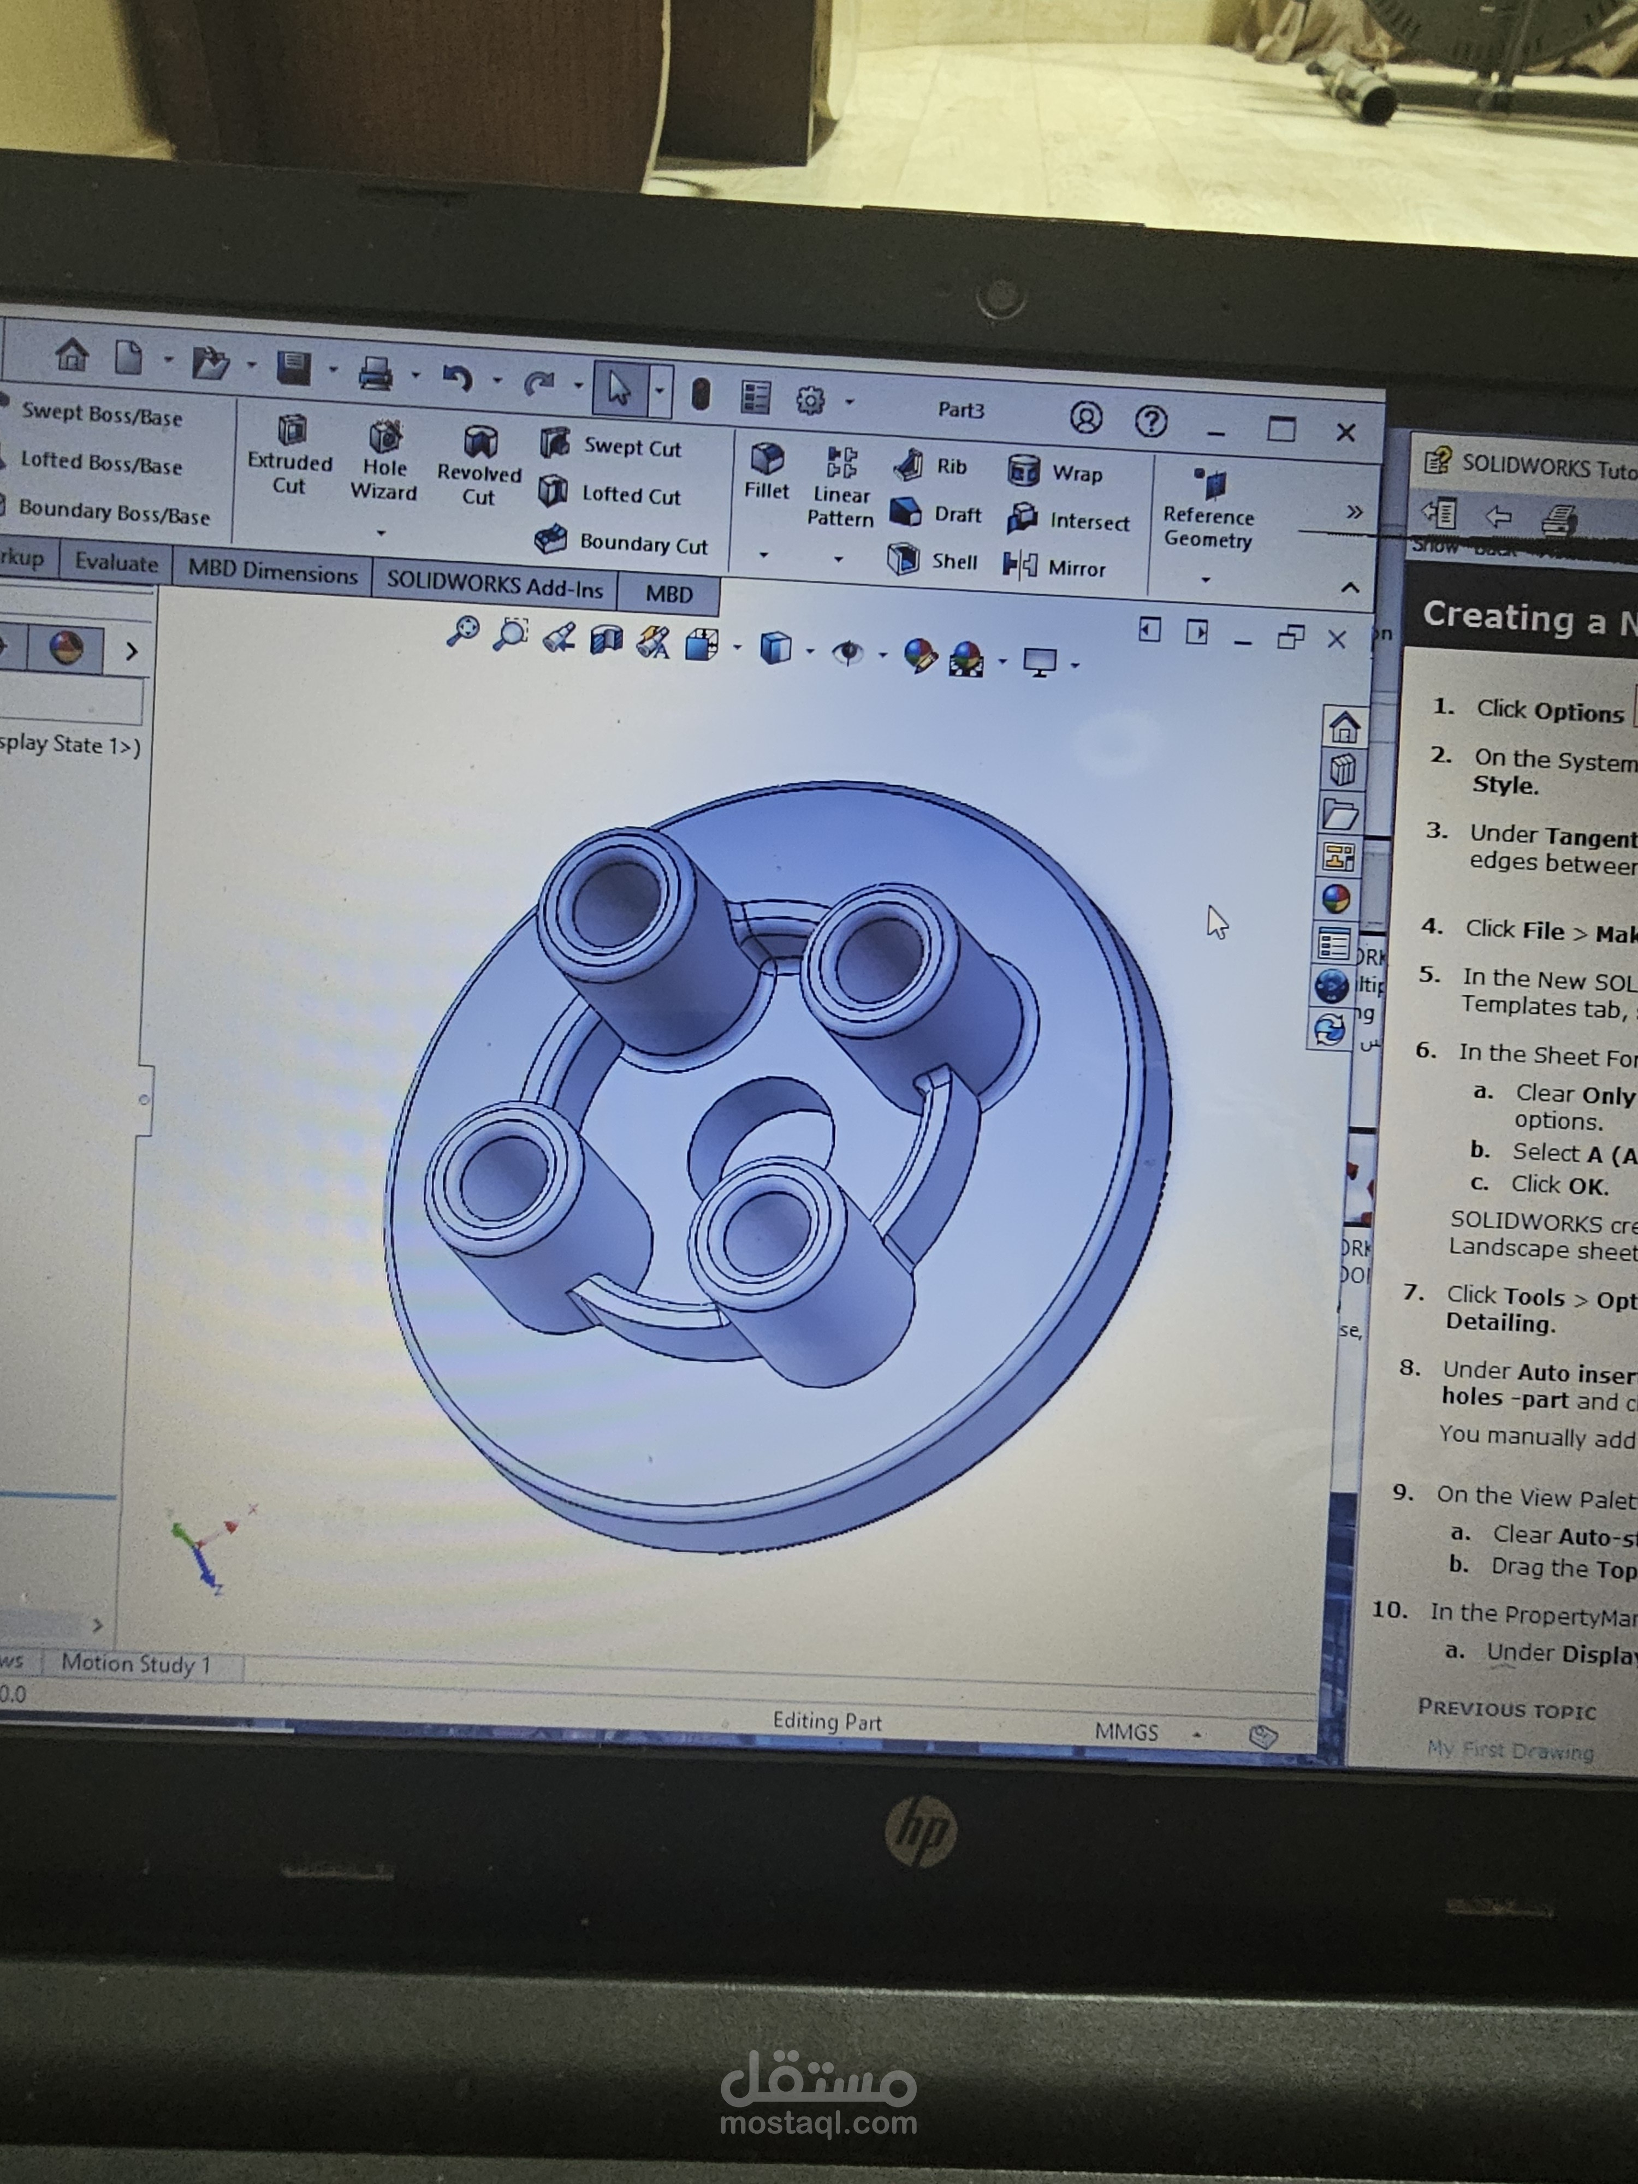Viewport: 1638px width, 2184px height.
Task: Open File Explorer folder in task pane
Action: click(1340, 815)
